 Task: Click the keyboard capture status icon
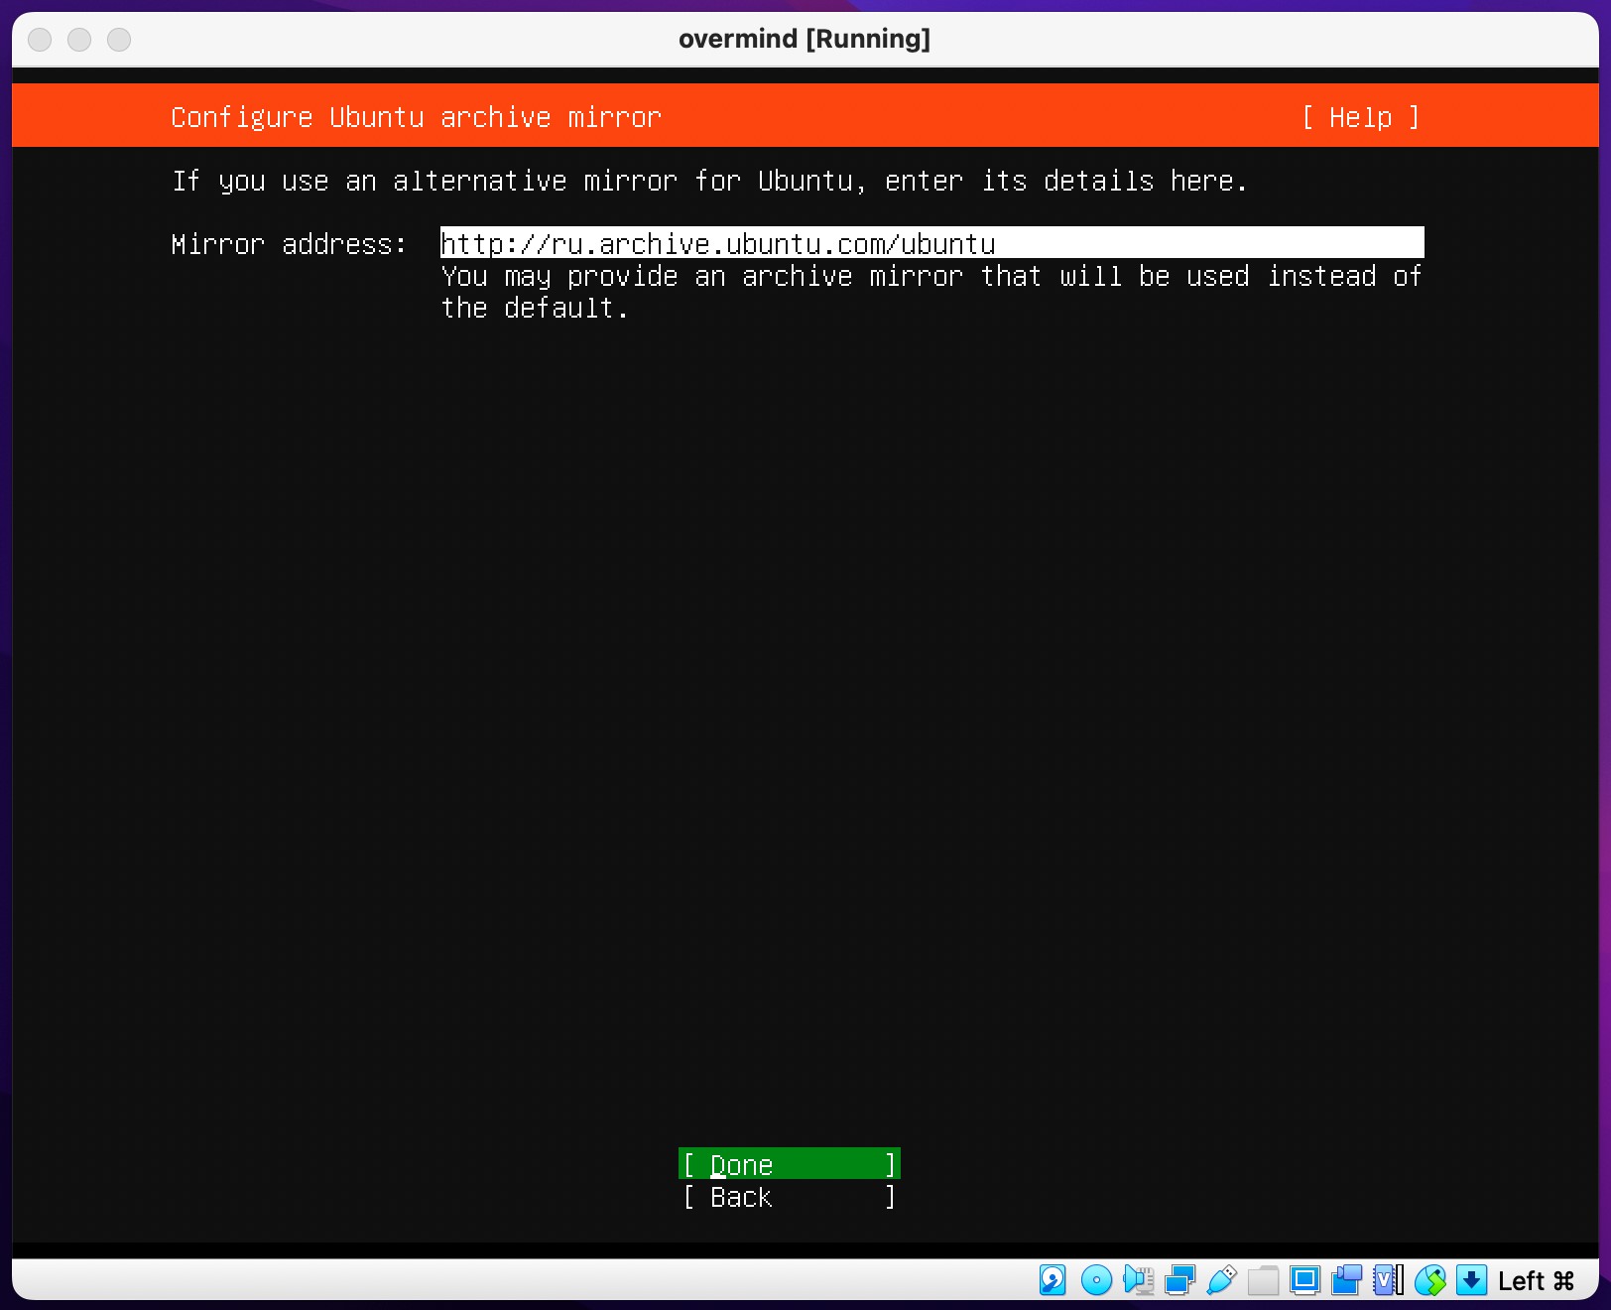[1474, 1281]
